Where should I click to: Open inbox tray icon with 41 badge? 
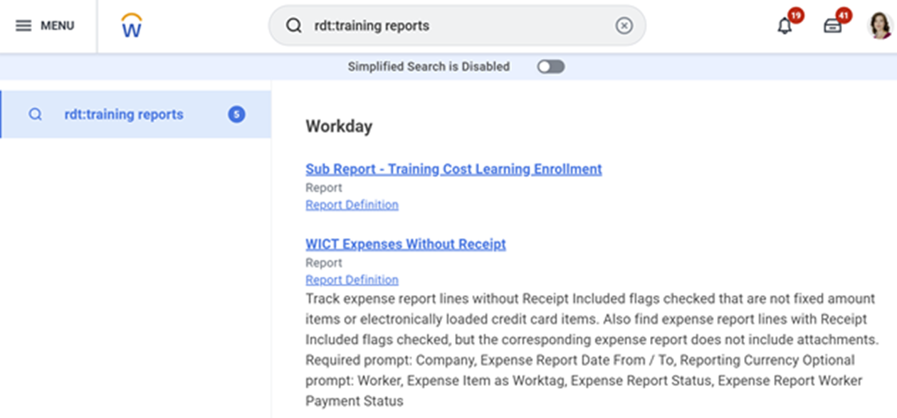832,26
